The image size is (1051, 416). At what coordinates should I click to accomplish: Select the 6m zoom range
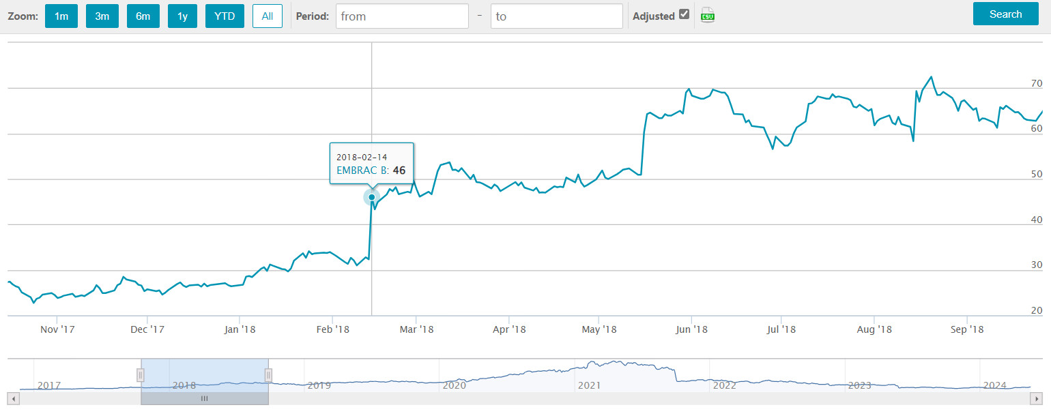pos(143,16)
